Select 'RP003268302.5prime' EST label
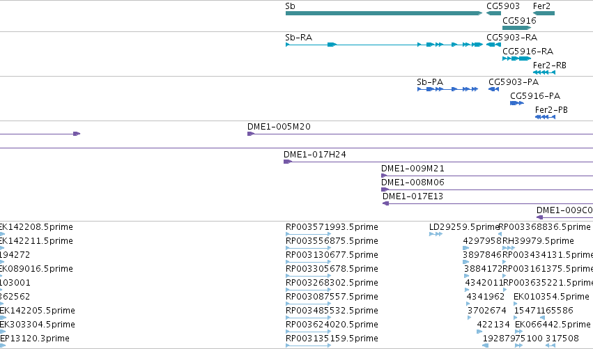 point(332,283)
